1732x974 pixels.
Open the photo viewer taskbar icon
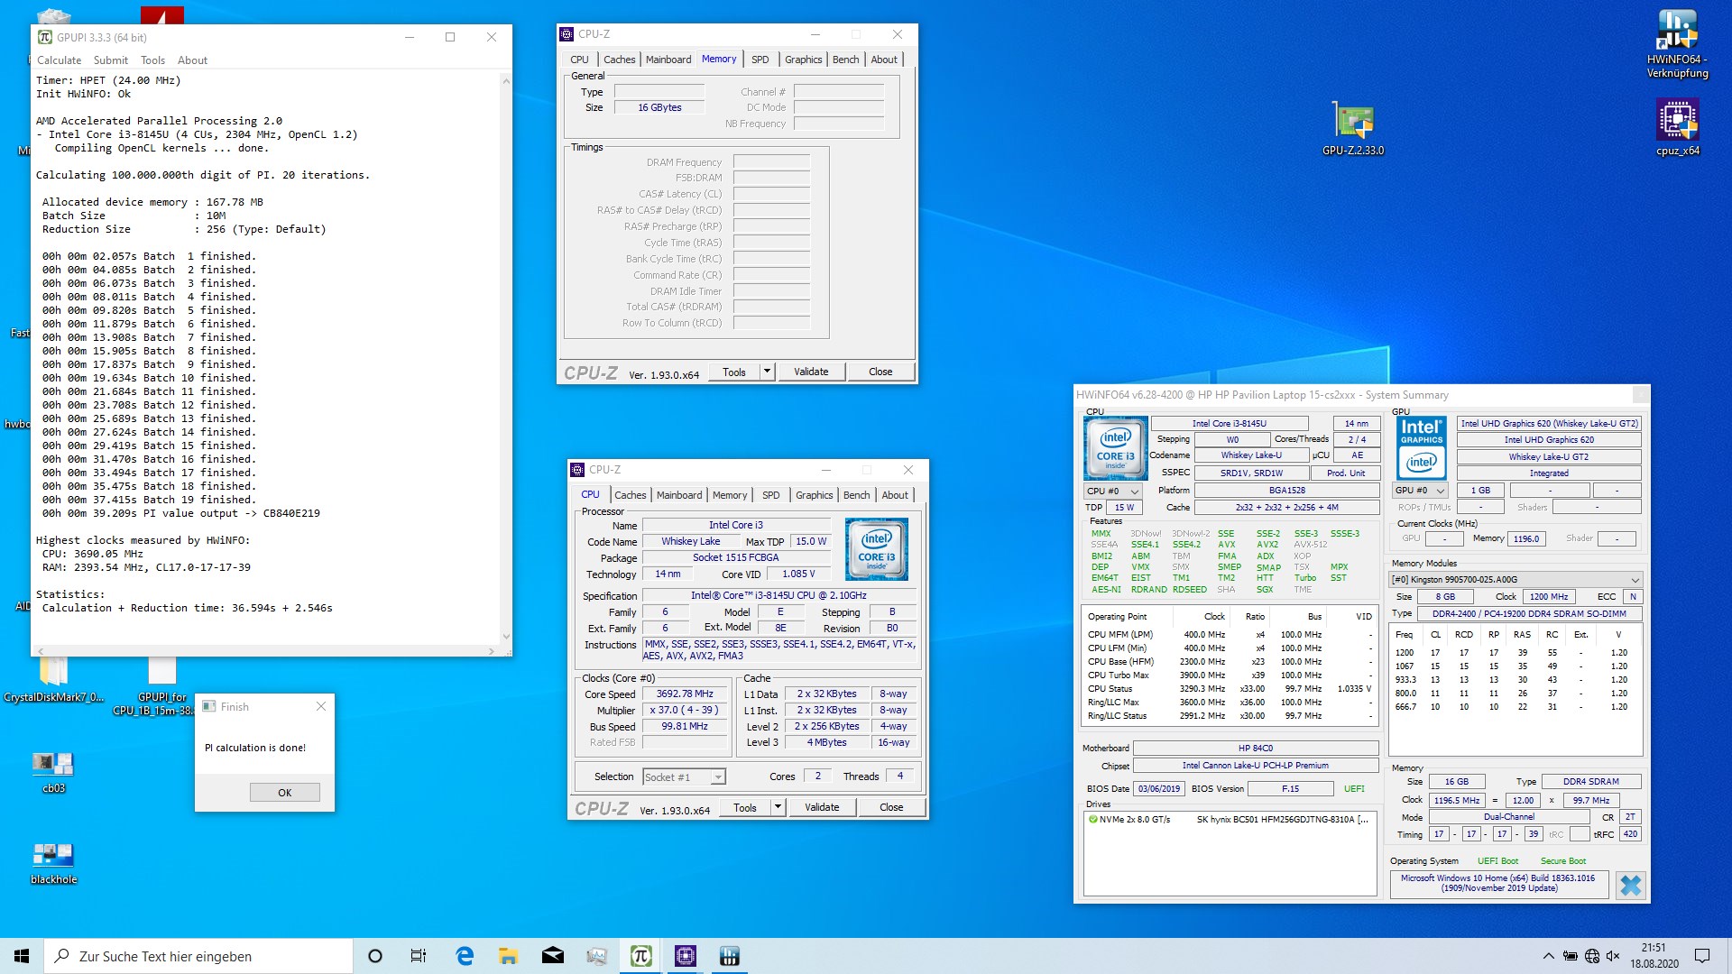(x=596, y=956)
